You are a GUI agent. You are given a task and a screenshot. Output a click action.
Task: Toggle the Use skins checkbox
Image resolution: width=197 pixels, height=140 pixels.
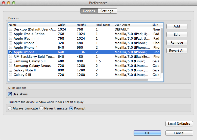tap(10, 94)
